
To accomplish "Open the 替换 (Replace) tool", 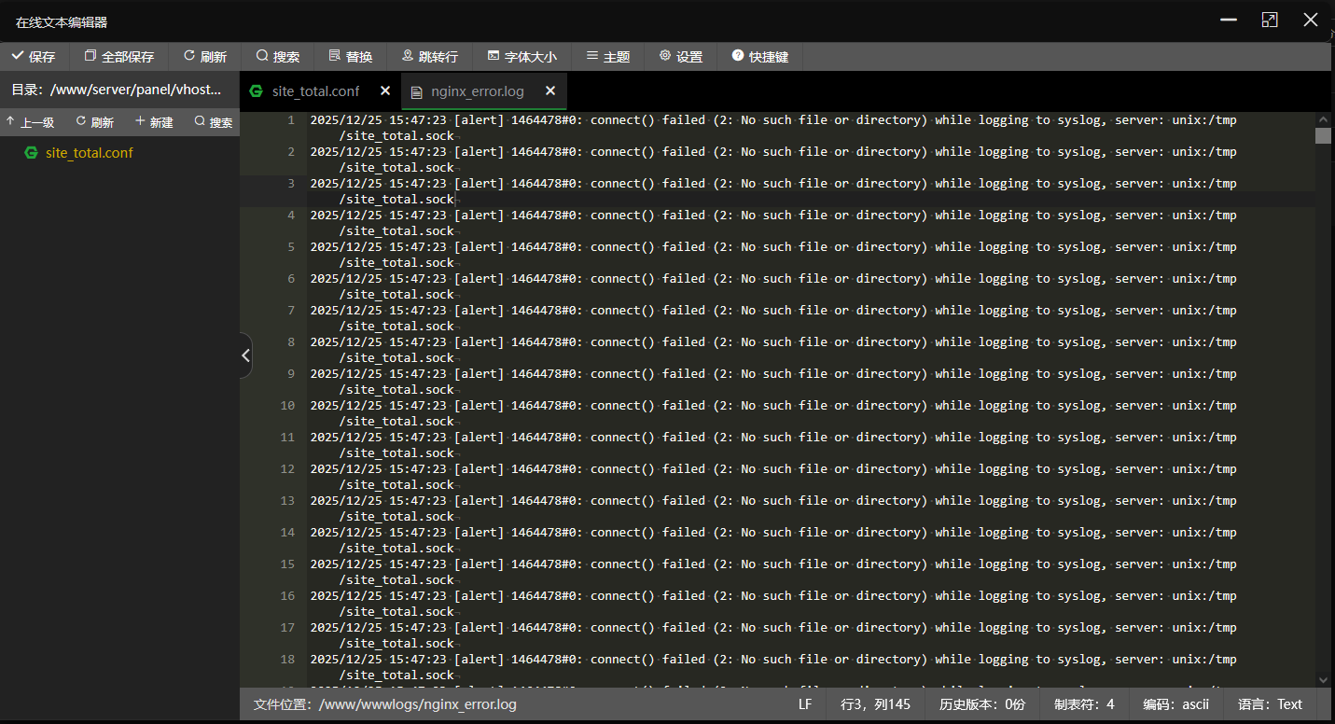I will tap(351, 56).
